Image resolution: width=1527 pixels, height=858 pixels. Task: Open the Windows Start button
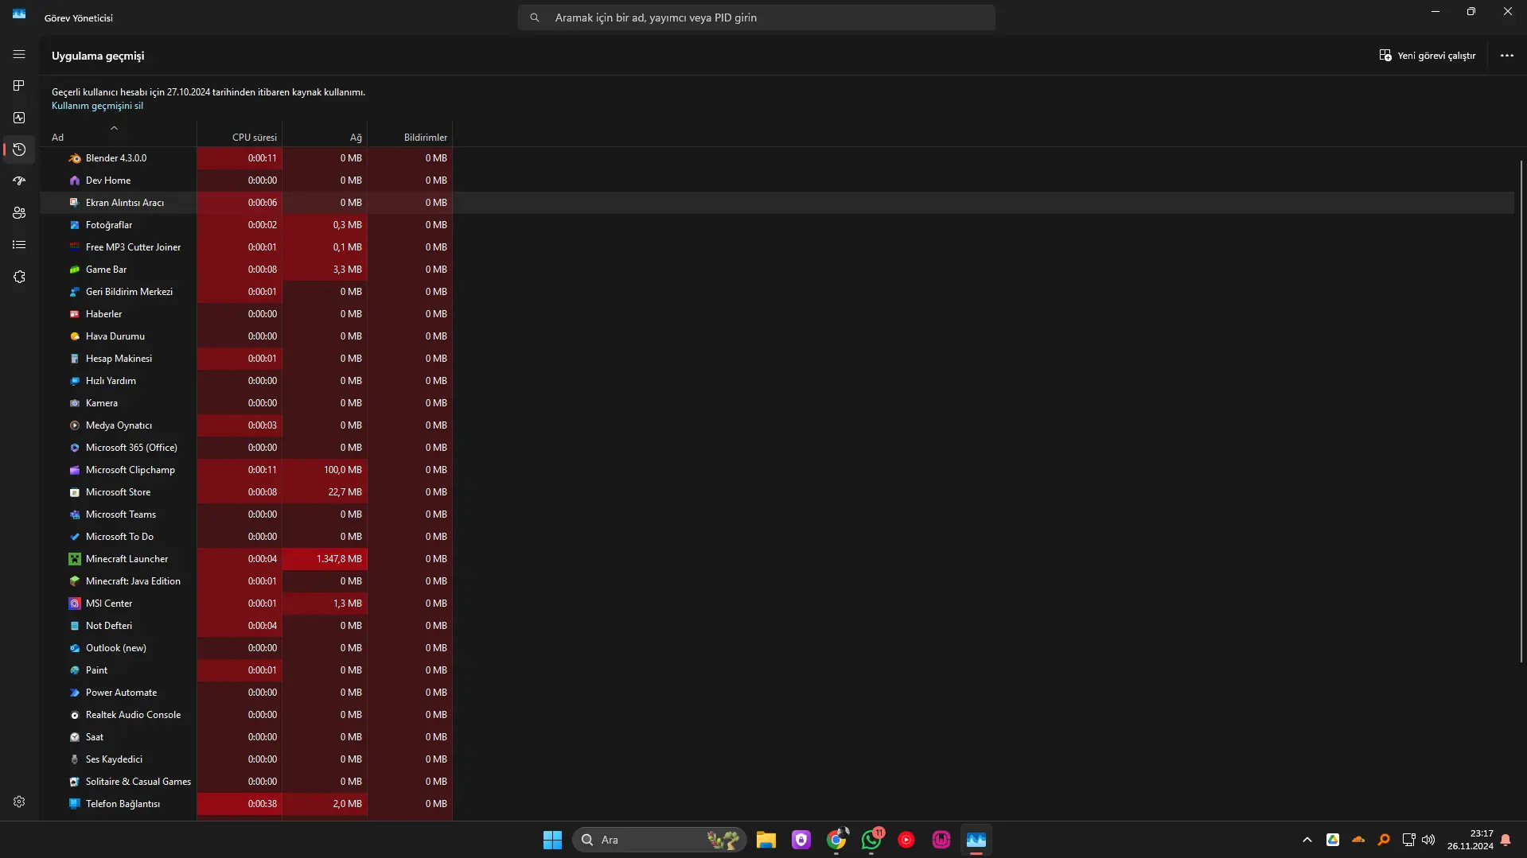coord(552,840)
